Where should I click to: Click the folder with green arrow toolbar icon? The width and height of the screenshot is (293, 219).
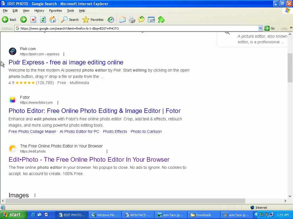tap(141, 20)
